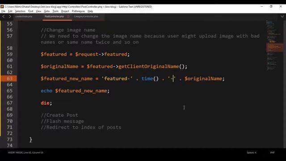Click $featured_new_name on line 63

67,79
